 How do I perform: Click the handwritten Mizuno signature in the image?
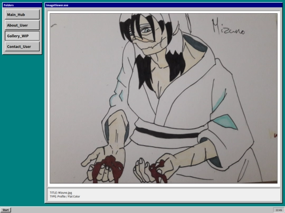(228, 27)
